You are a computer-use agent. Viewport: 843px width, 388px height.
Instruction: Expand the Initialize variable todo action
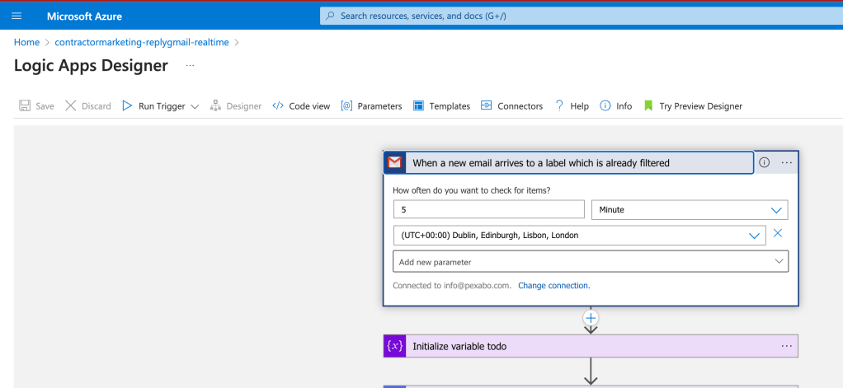click(591, 346)
